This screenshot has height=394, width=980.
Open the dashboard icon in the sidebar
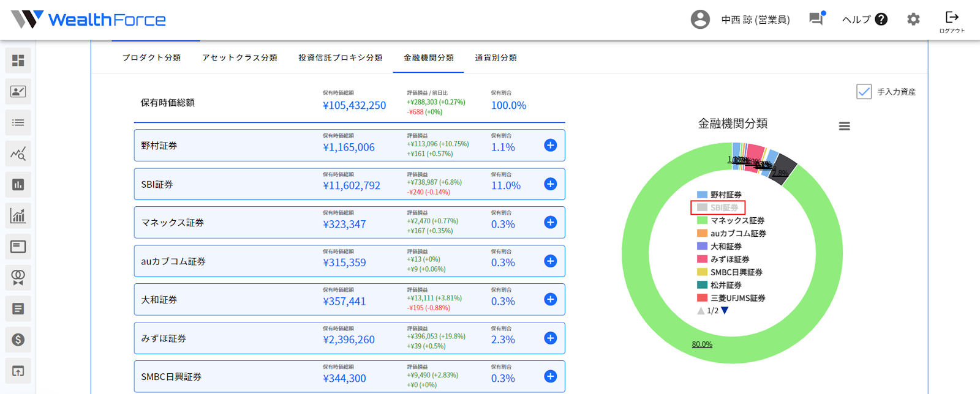click(18, 60)
